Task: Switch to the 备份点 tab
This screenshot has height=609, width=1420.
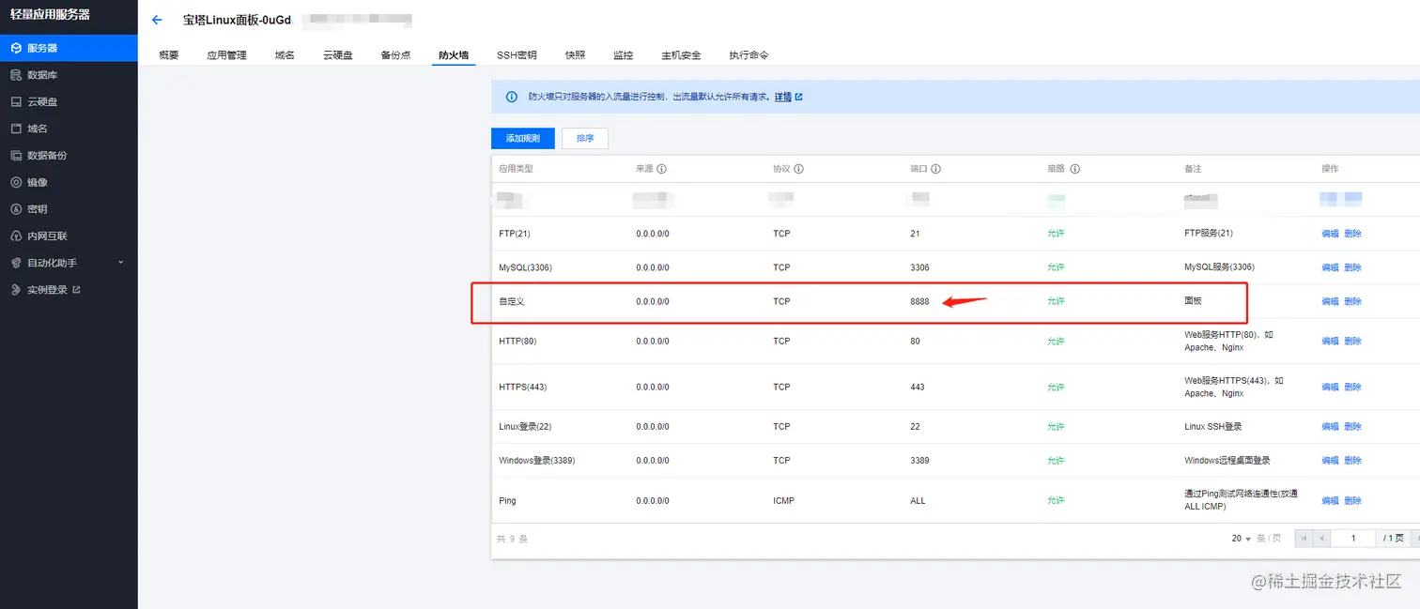Action: click(x=395, y=55)
